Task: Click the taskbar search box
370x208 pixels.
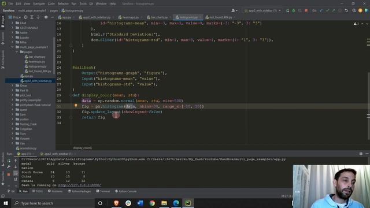Action: pyautogui.click(x=53, y=203)
